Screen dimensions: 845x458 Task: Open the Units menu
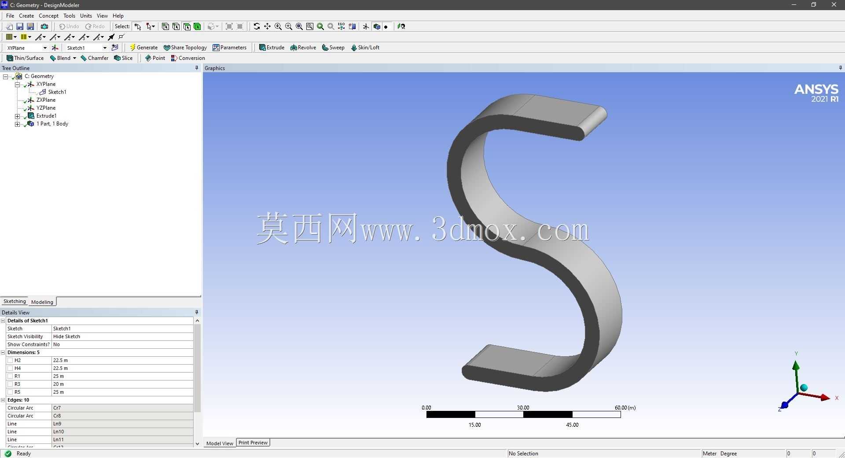[x=86, y=15]
